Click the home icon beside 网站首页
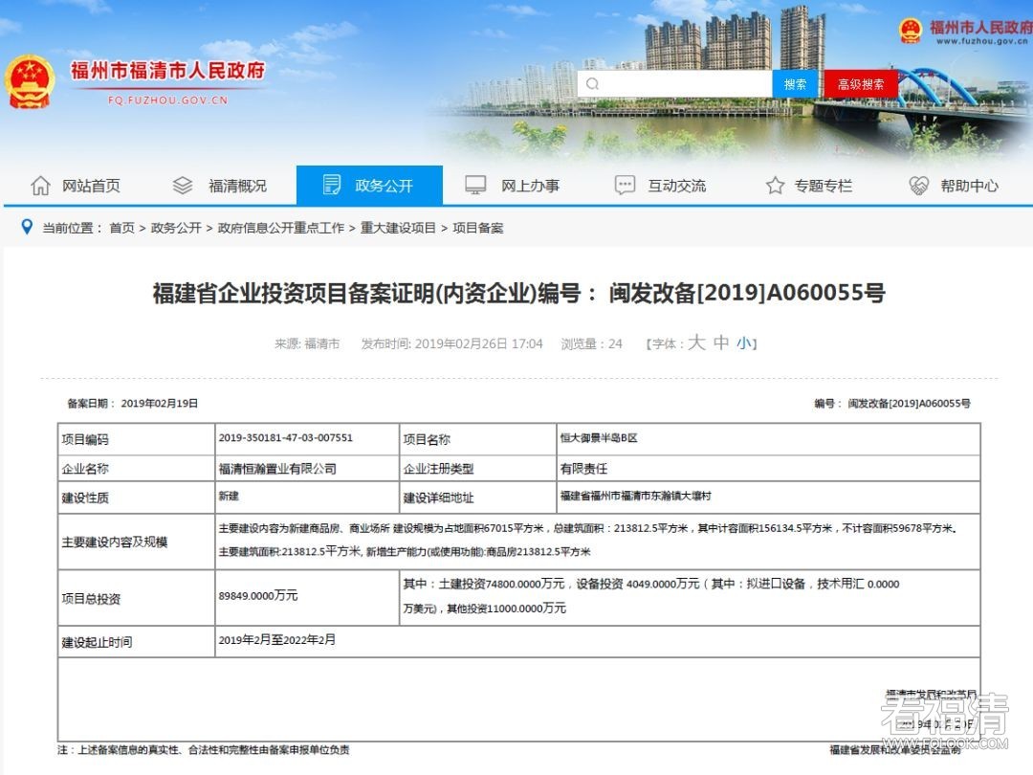This screenshot has width=1033, height=775. tap(40, 186)
